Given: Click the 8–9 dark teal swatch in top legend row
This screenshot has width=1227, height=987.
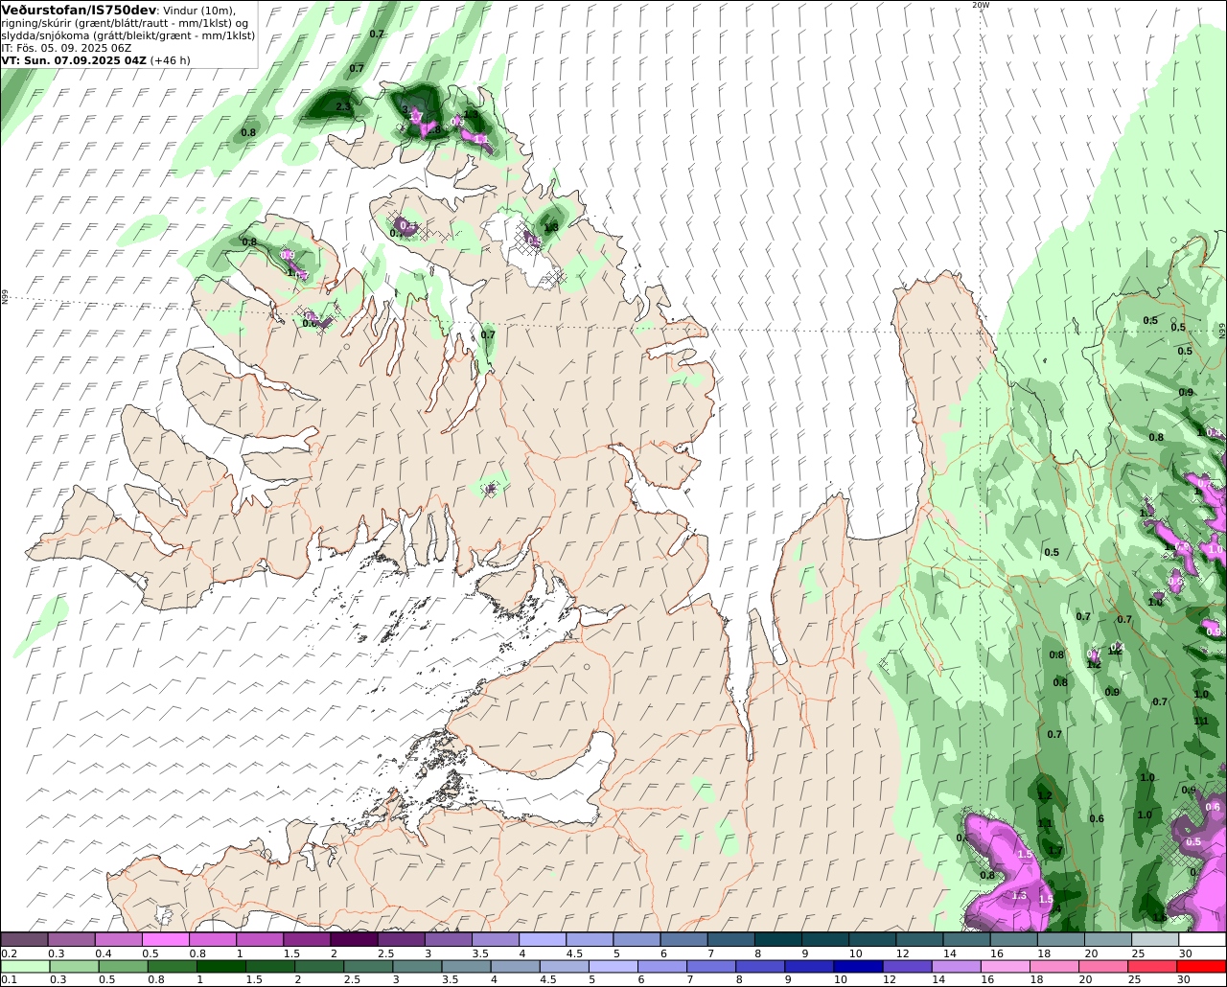Looking at the screenshot, I should [x=777, y=940].
